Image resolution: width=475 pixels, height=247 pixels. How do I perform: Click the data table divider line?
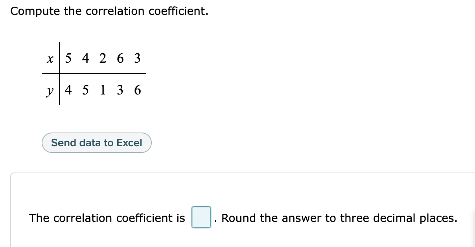point(94,74)
